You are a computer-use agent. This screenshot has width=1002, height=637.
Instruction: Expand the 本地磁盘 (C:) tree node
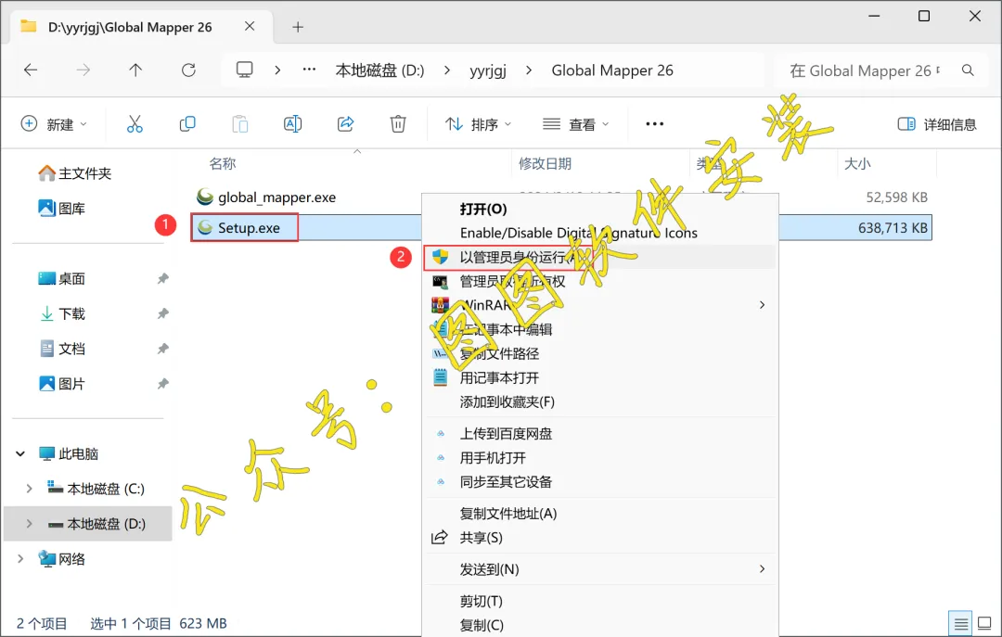point(29,489)
